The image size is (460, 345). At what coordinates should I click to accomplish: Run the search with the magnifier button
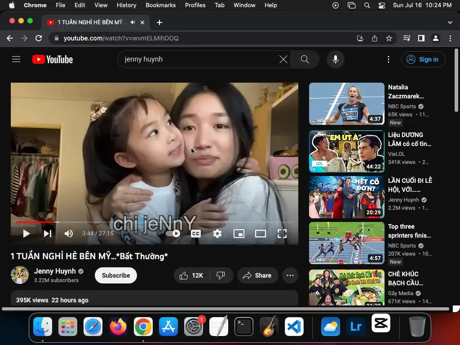pos(305,59)
